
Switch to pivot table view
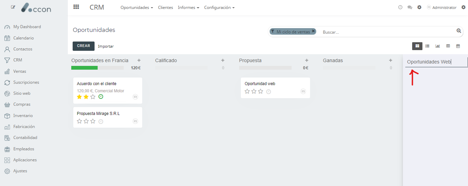click(448, 46)
